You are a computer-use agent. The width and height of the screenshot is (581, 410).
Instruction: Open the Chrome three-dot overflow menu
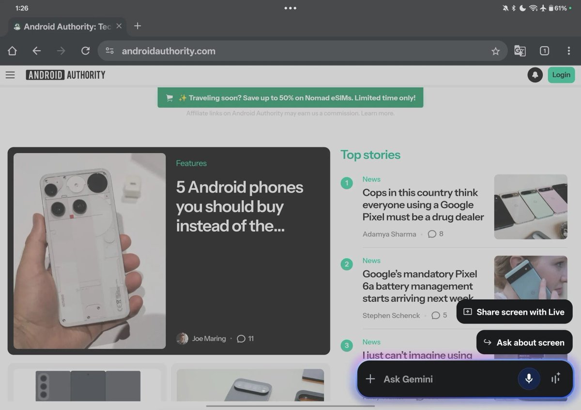[x=569, y=51]
